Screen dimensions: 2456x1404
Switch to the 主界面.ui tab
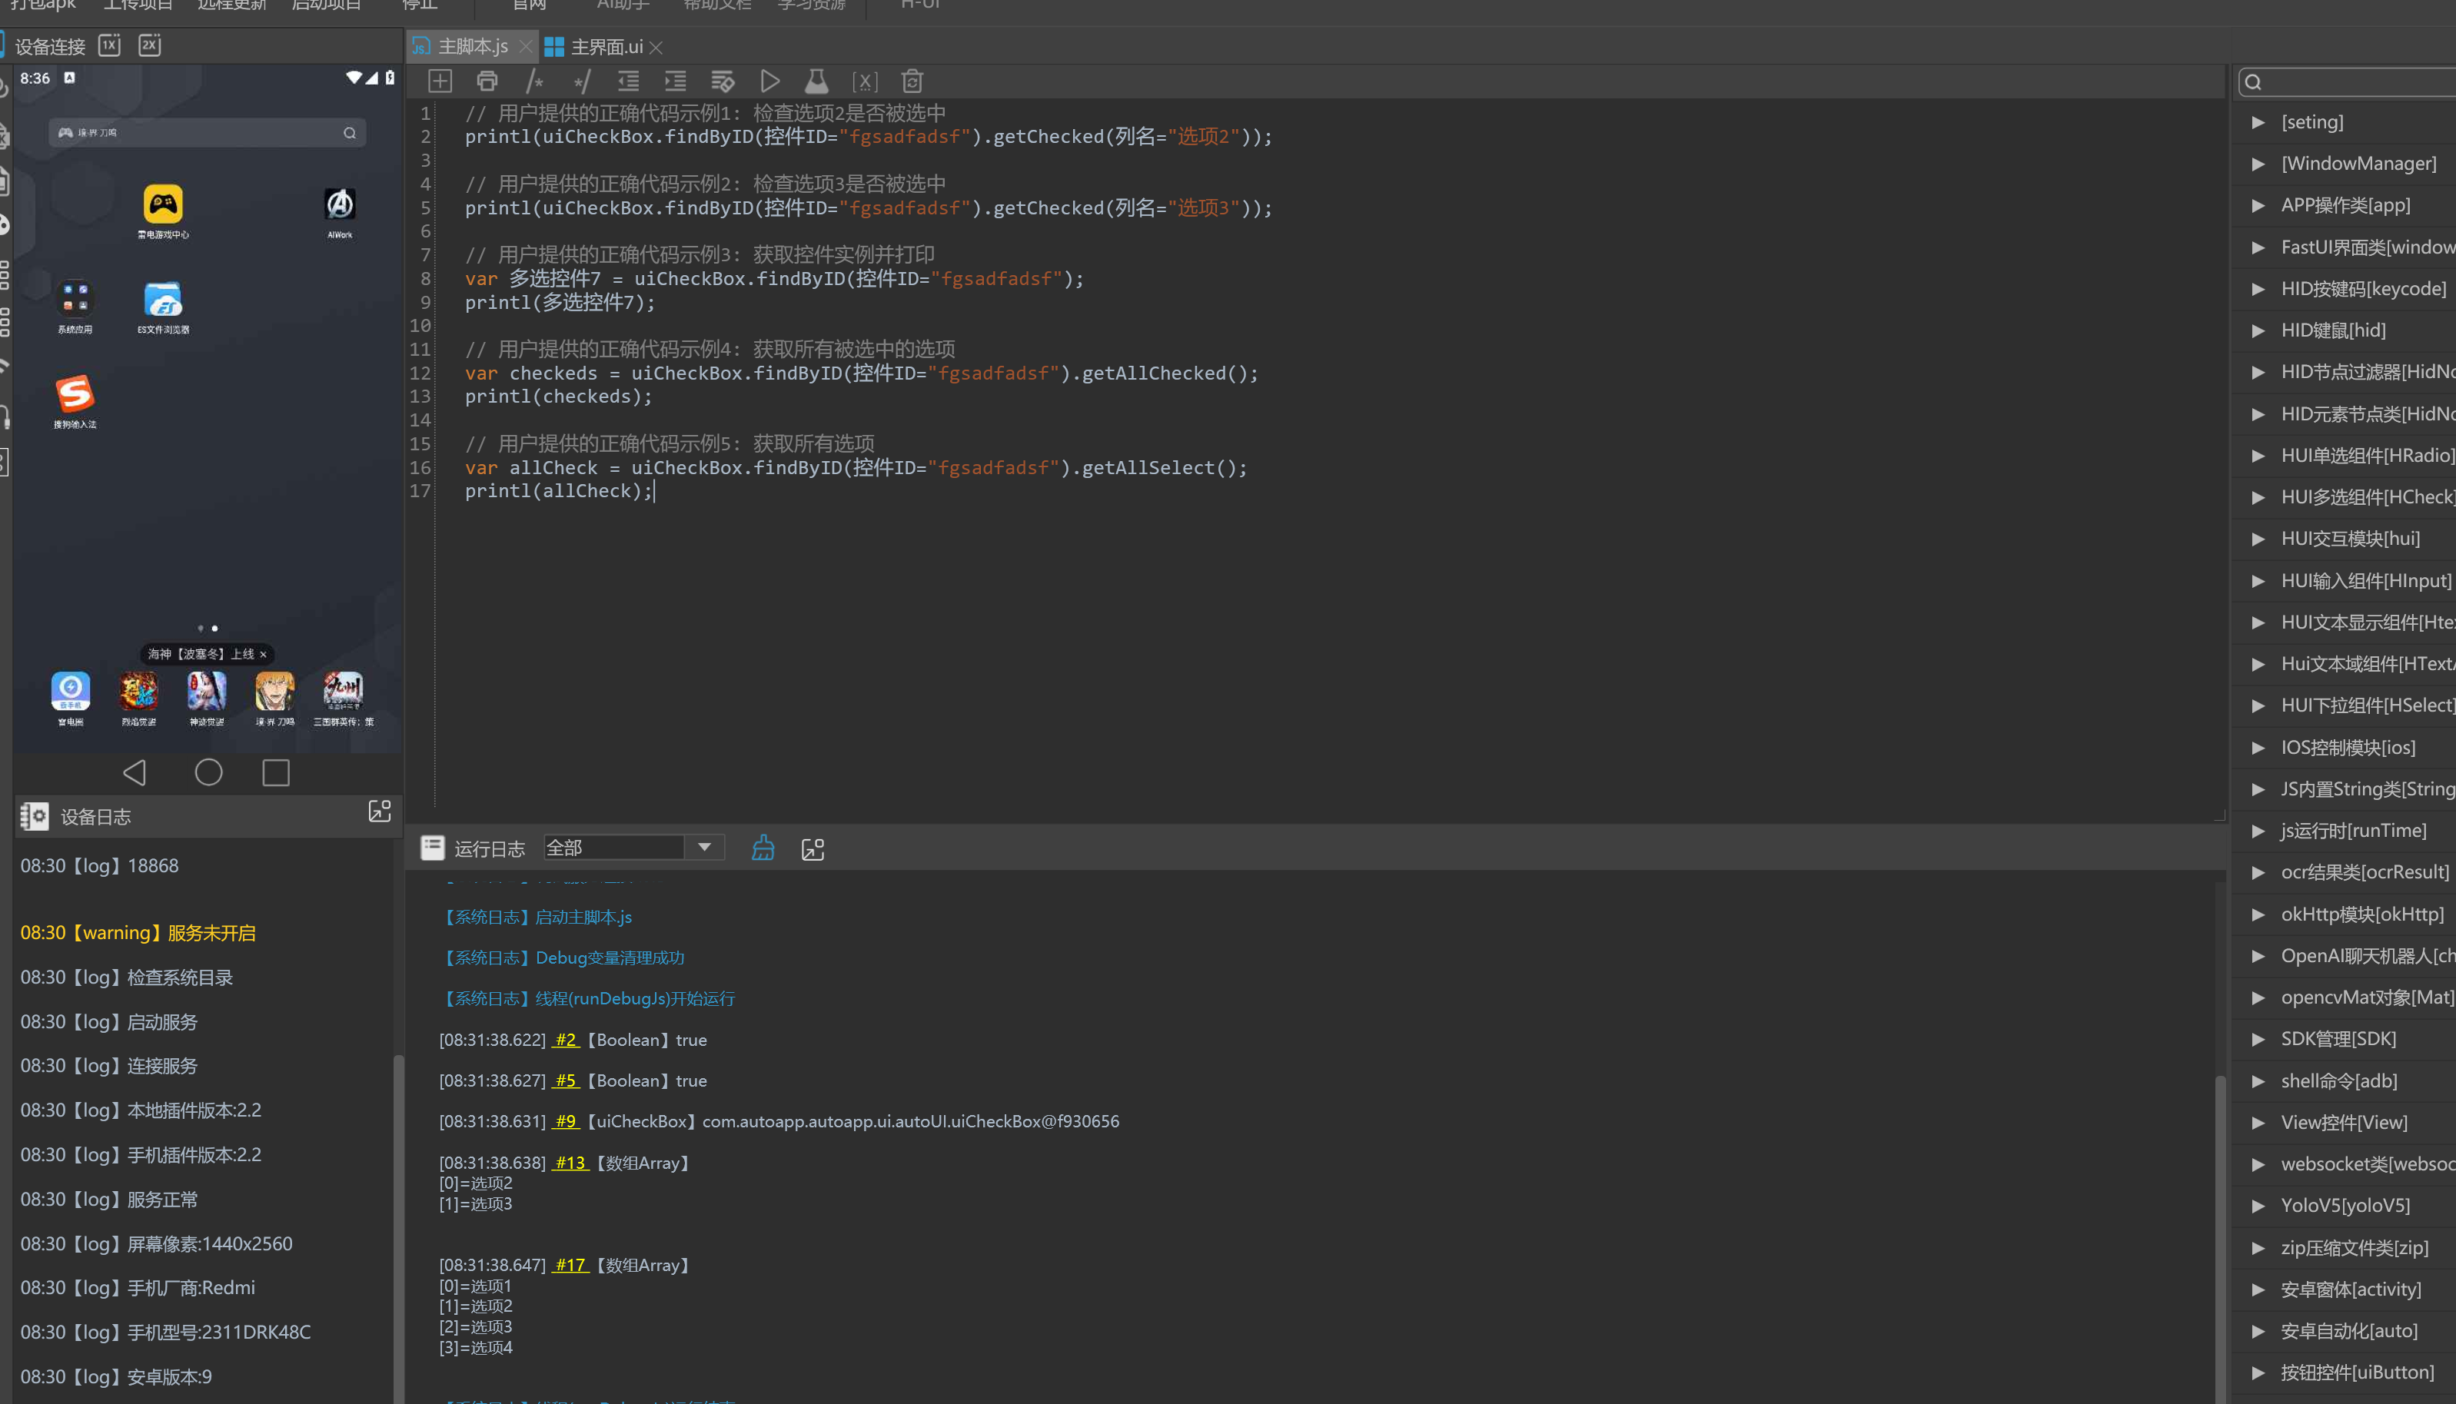[x=606, y=46]
